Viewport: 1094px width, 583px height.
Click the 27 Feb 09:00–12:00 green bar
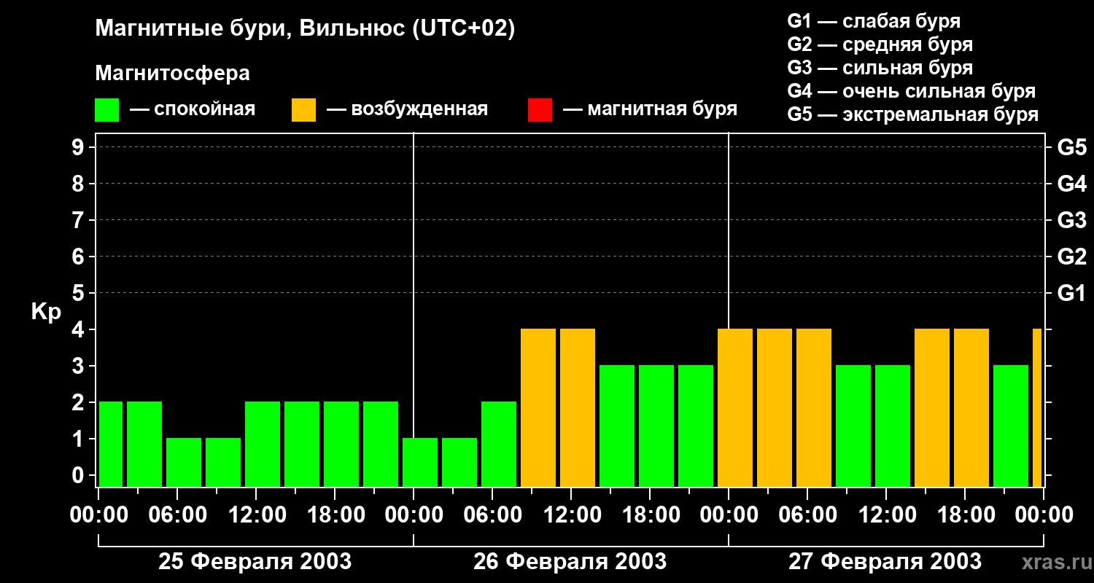click(853, 426)
